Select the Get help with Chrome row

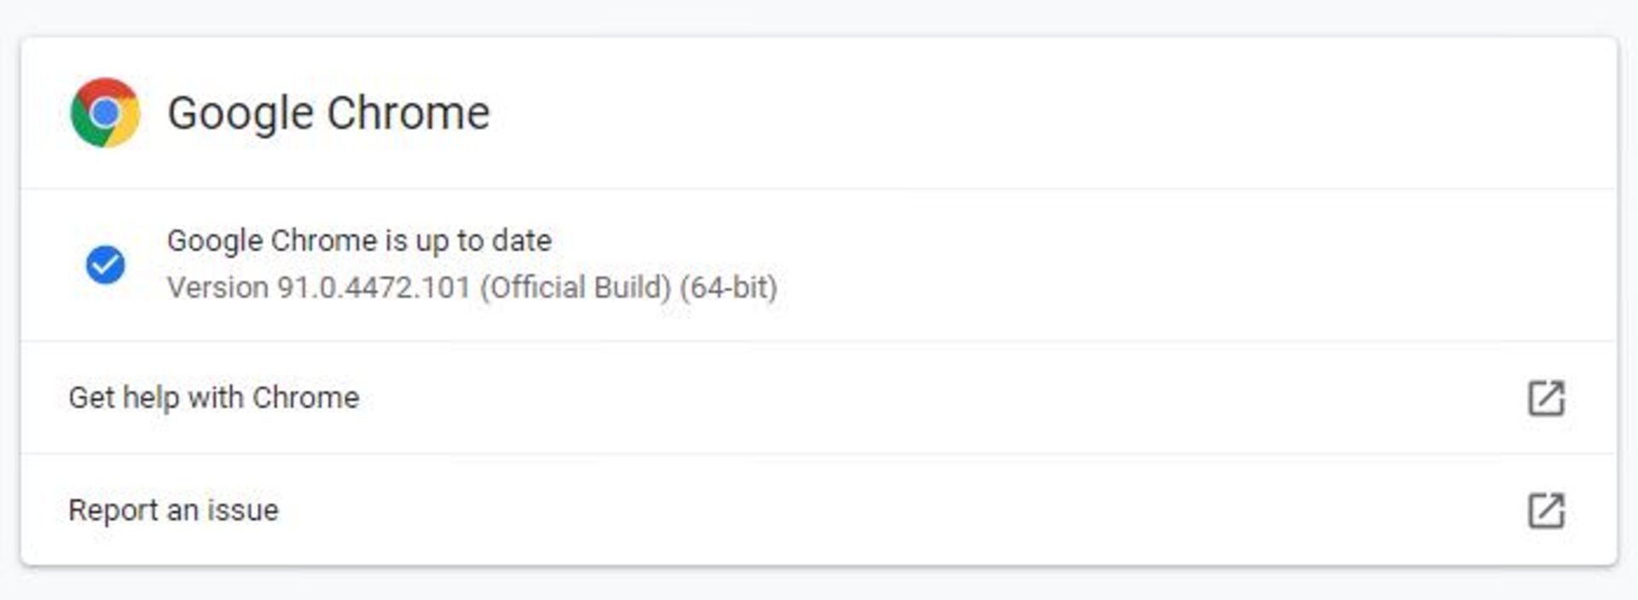pos(819,398)
